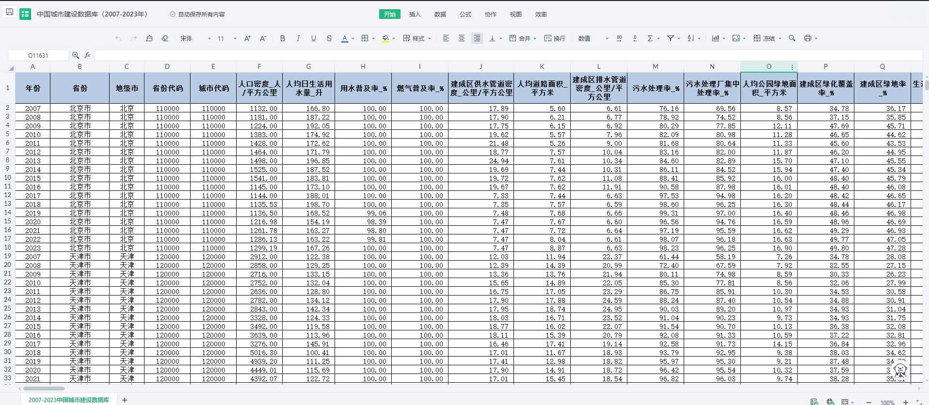Click the filter funnel icon
This screenshot has width=929, height=405.
click(x=670, y=38)
